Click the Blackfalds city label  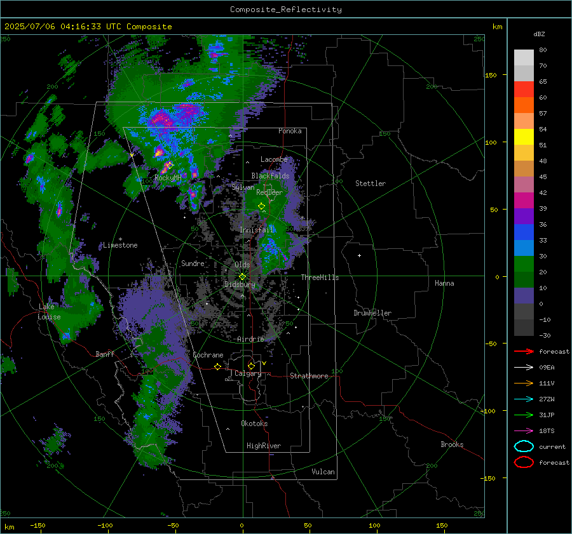270,176
